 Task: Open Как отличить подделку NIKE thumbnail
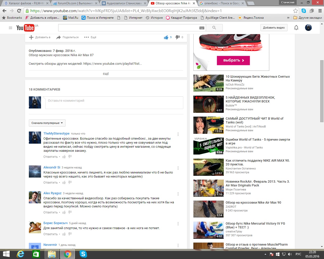[209, 167]
